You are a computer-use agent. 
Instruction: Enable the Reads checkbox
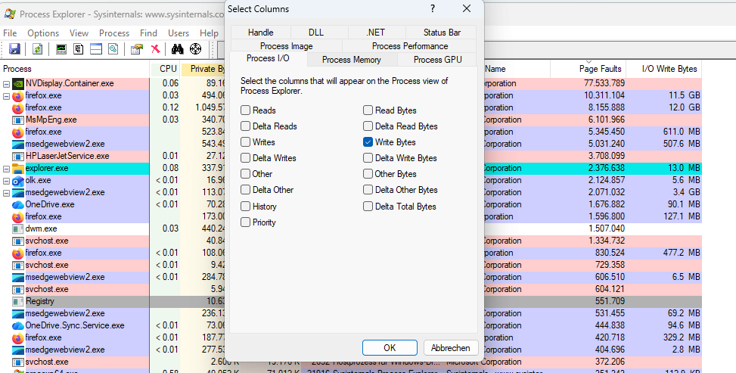246,110
